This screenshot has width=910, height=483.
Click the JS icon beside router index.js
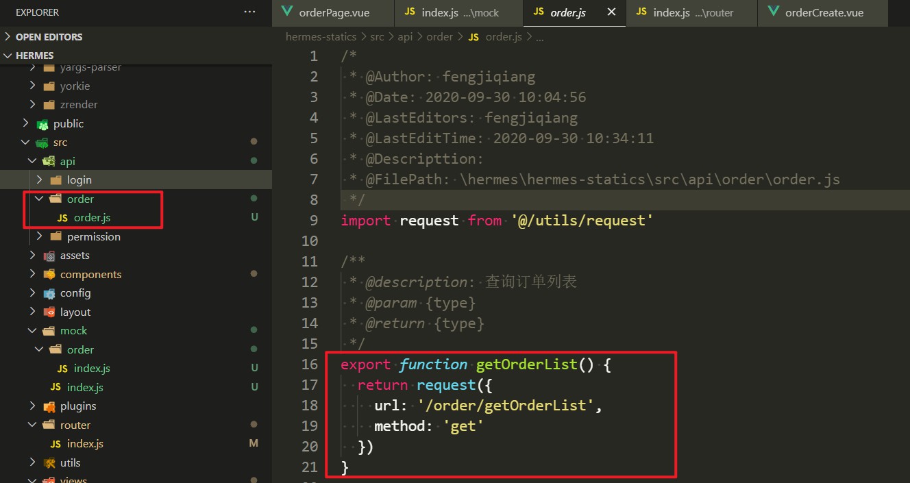point(56,444)
